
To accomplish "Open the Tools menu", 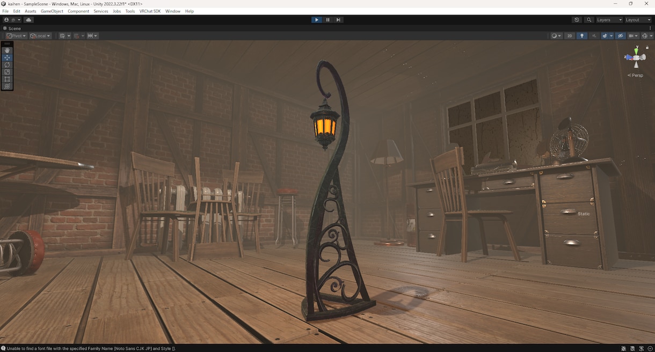I will [130, 11].
